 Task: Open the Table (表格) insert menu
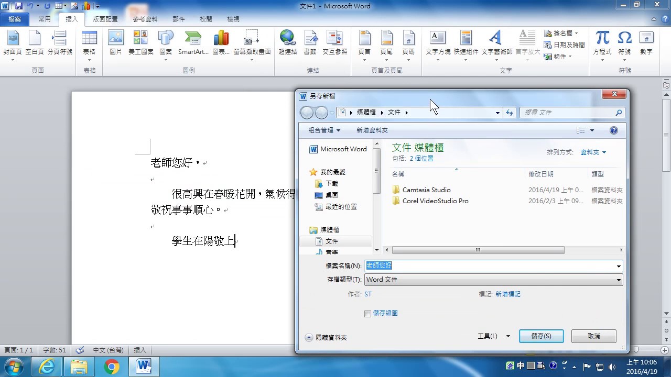89,45
